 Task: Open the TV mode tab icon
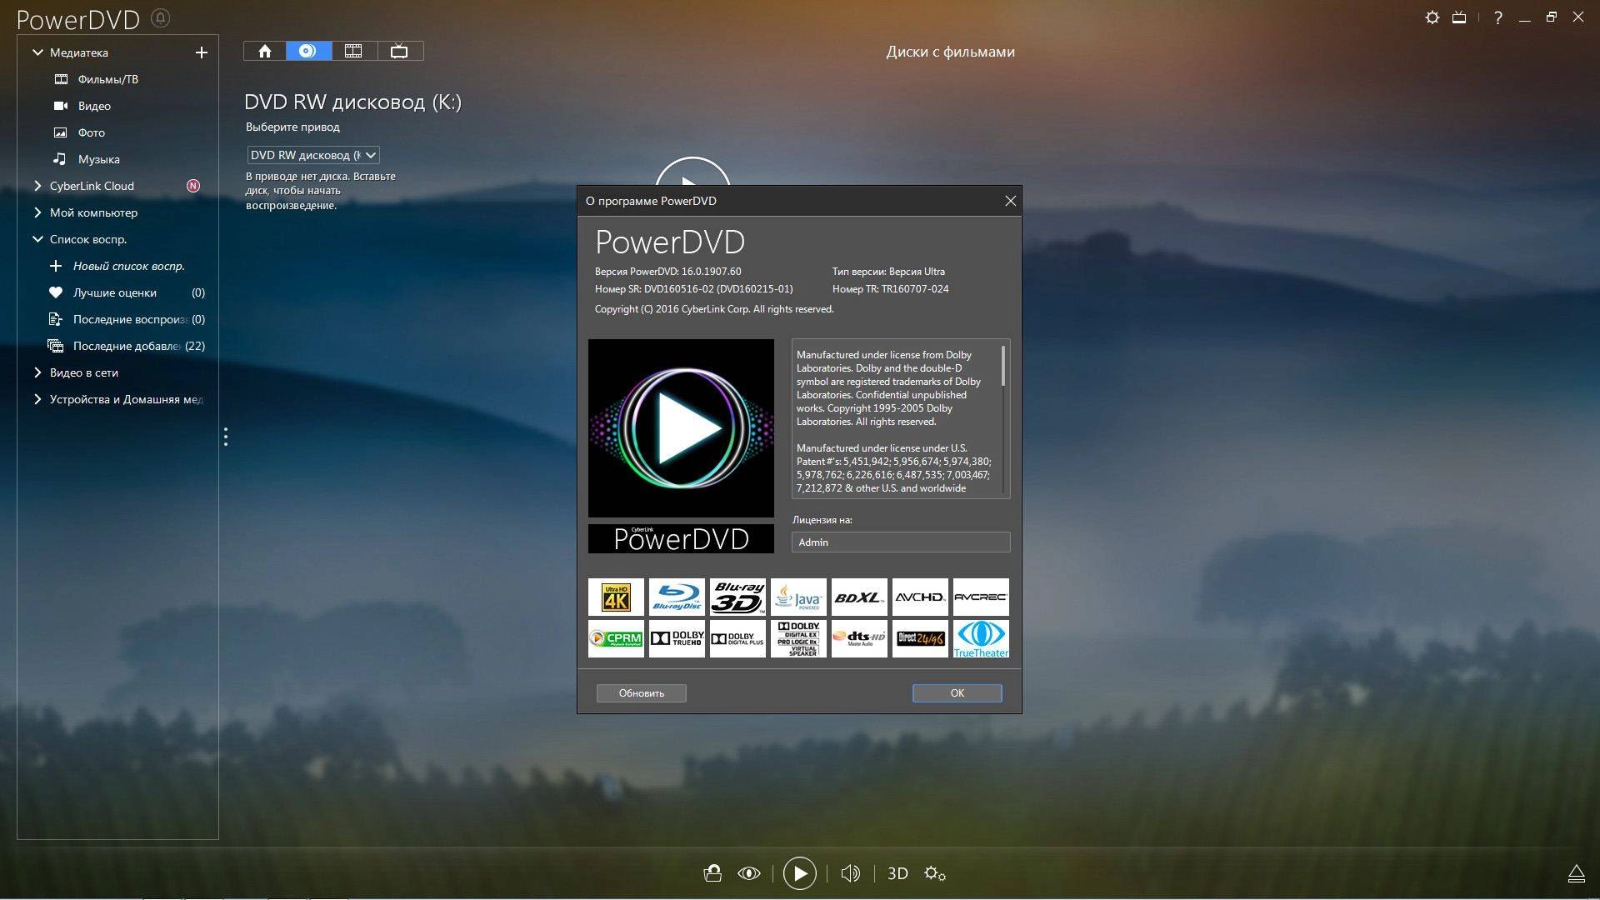399,52
